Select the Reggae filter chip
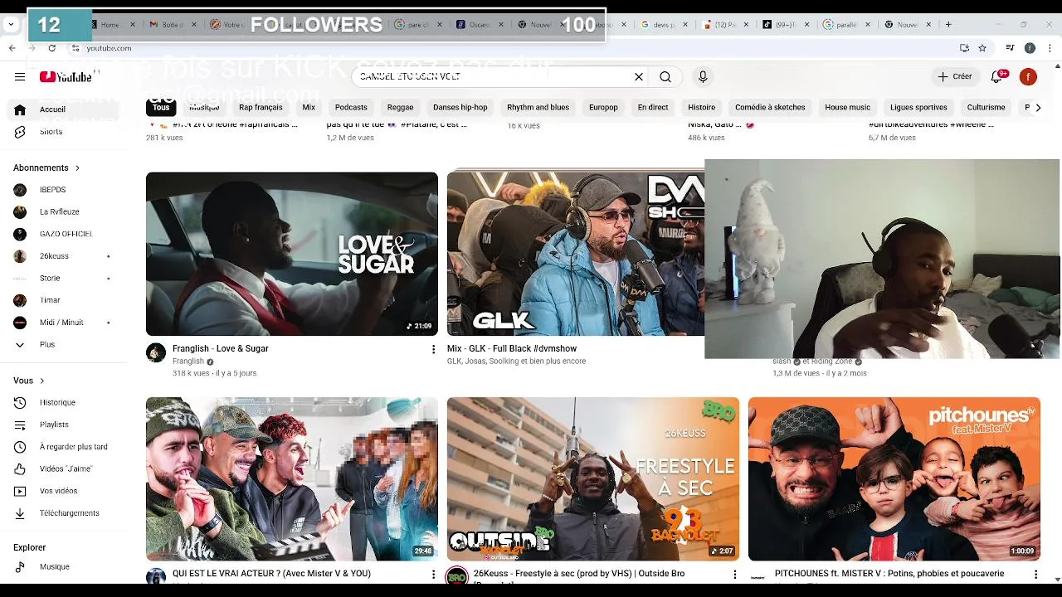Screen dimensions: 1062x597 tap(400, 107)
